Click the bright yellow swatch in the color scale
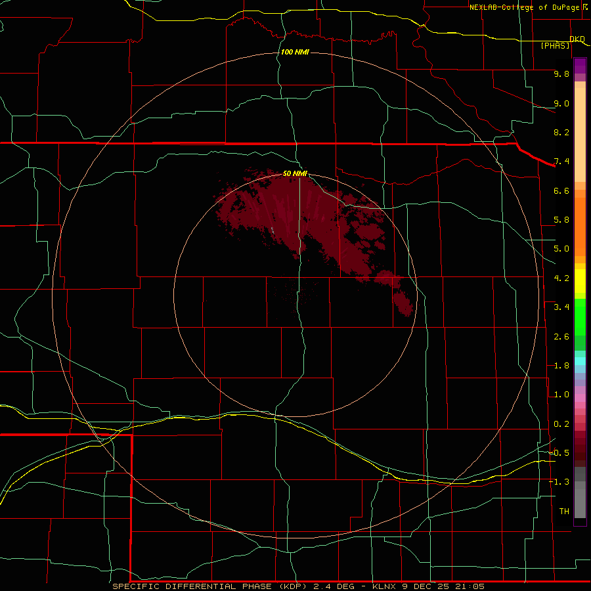The width and height of the screenshot is (591, 591). tap(580, 281)
